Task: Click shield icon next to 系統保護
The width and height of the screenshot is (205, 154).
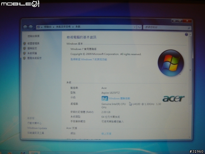Action: [x=24, y=53]
